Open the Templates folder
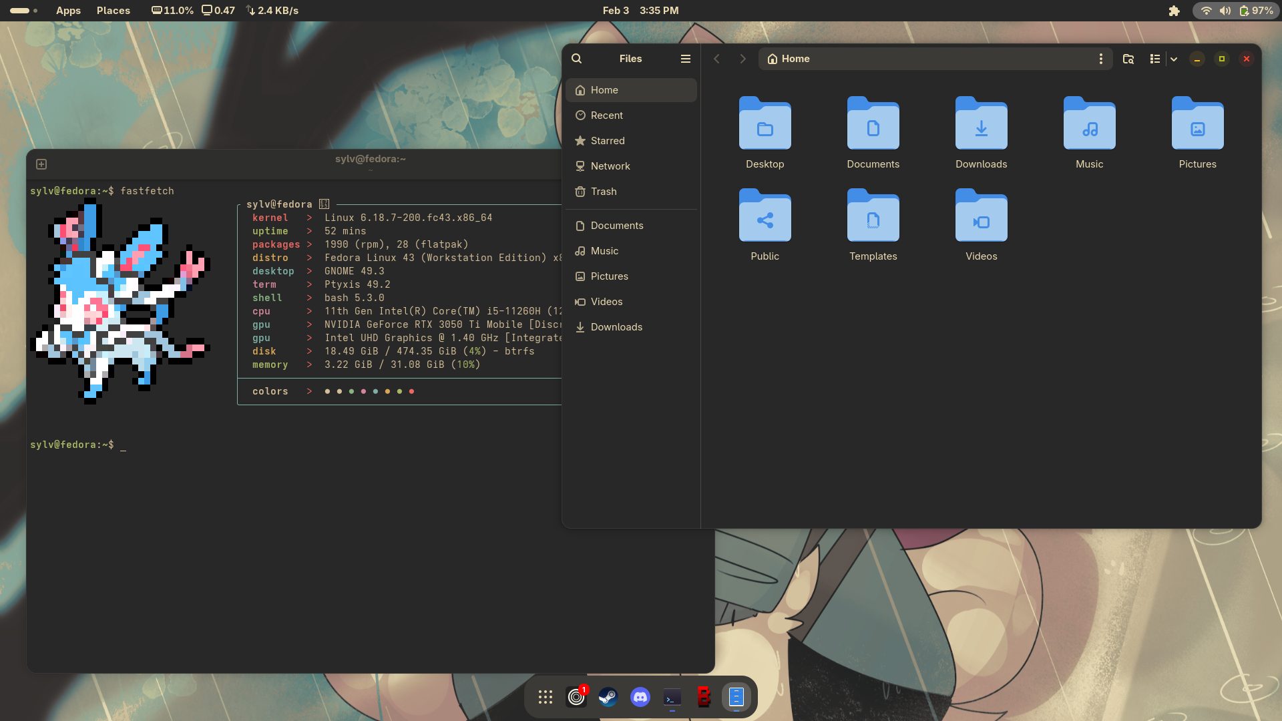1282x721 pixels. coord(873,216)
